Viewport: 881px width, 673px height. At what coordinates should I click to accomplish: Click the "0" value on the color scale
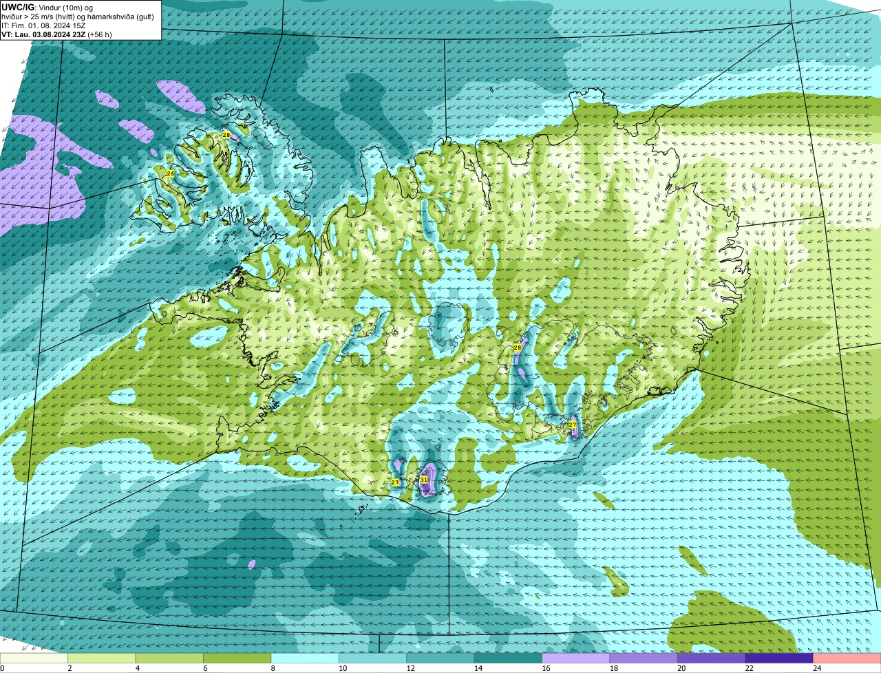pyautogui.click(x=2, y=668)
